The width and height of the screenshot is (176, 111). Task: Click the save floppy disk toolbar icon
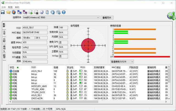pos(3,12)
